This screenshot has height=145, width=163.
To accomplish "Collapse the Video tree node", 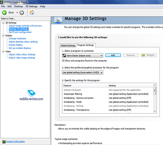I will coord(3,51).
